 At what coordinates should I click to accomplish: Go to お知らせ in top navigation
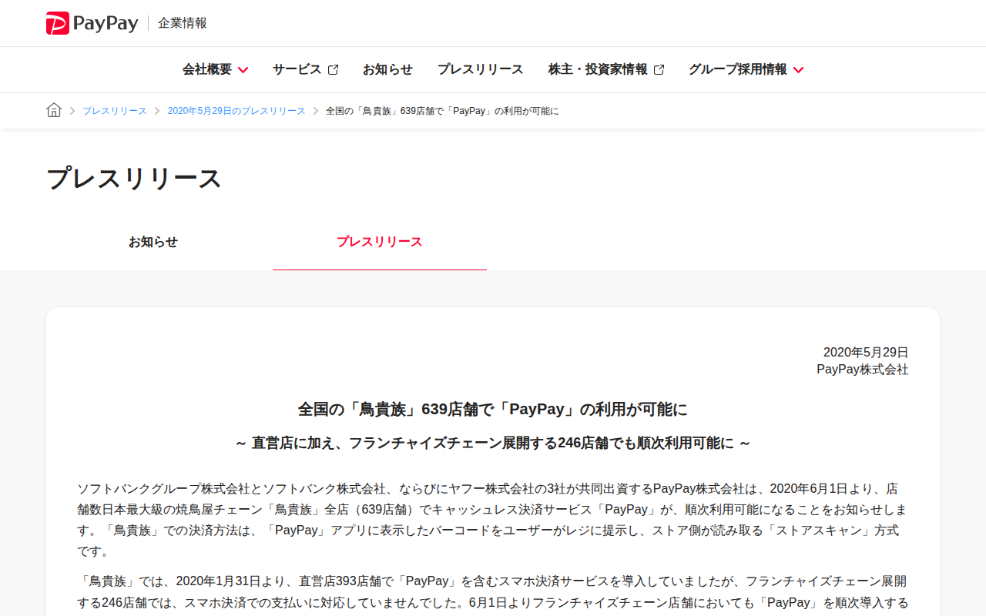point(387,69)
